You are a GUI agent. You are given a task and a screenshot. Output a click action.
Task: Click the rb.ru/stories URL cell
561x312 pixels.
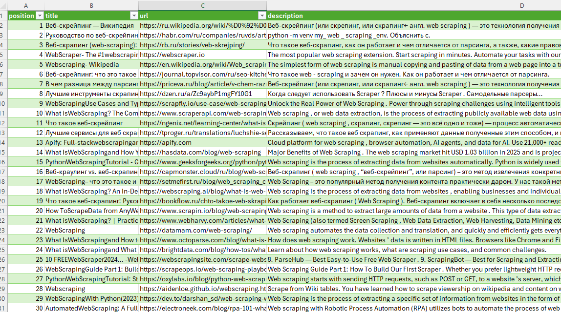[x=202, y=45]
